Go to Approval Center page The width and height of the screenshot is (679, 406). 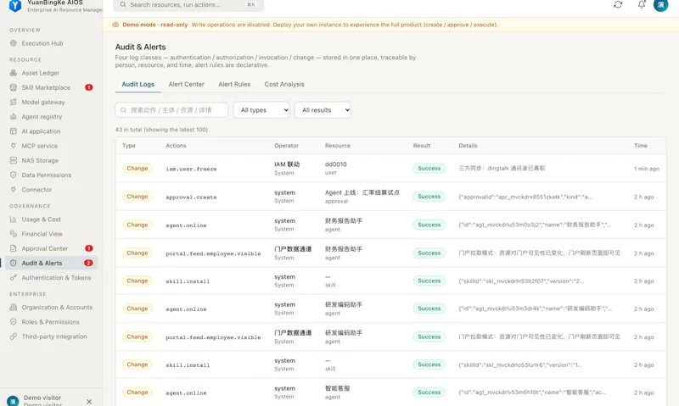pos(51,248)
